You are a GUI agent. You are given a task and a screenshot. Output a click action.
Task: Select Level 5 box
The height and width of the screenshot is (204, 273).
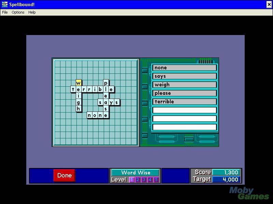click(x=156, y=180)
